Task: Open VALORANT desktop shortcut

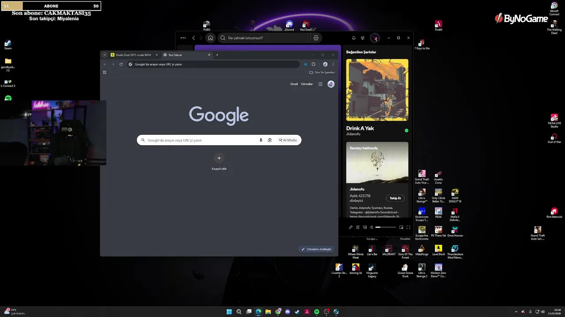Action: [388, 251]
